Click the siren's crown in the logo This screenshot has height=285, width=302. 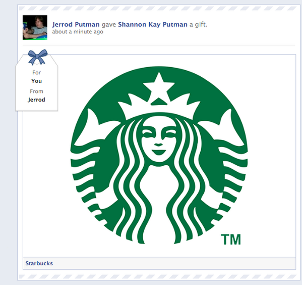coord(159,106)
